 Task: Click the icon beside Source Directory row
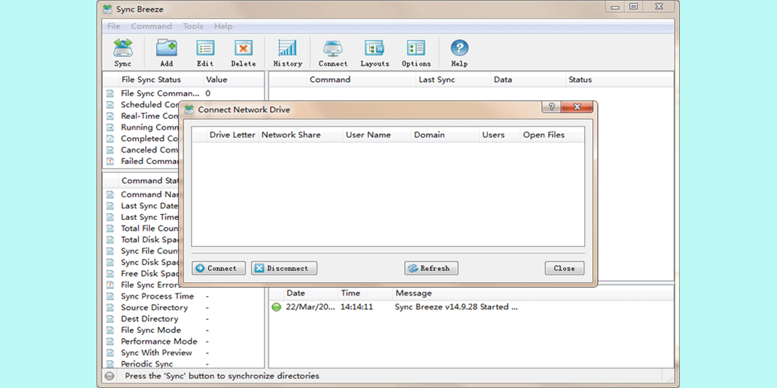tap(109, 308)
